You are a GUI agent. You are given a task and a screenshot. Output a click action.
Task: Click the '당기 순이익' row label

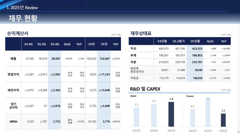pos(13,106)
